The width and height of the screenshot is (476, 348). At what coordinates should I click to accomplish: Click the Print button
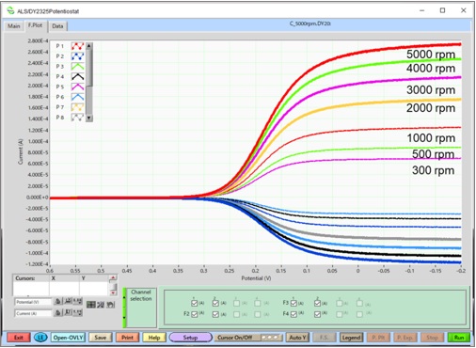click(x=127, y=338)
